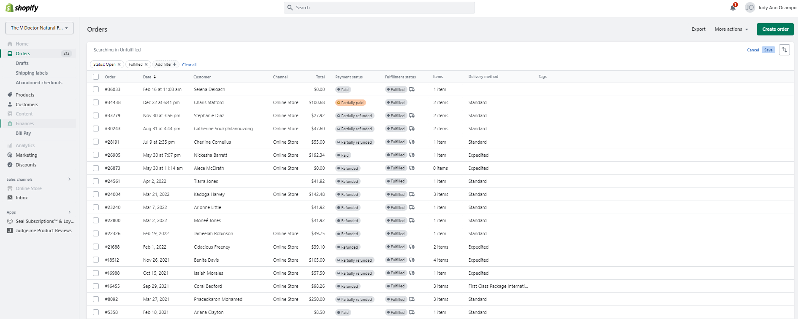Click First Class Package International delivery text
The width and height of the screenshot is (798, 319).
click(x=498, y=286)
